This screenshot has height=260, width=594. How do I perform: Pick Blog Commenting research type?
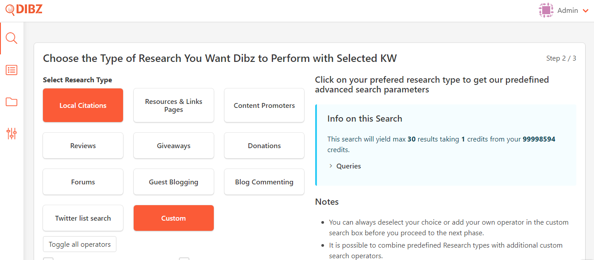pos(264,182)
